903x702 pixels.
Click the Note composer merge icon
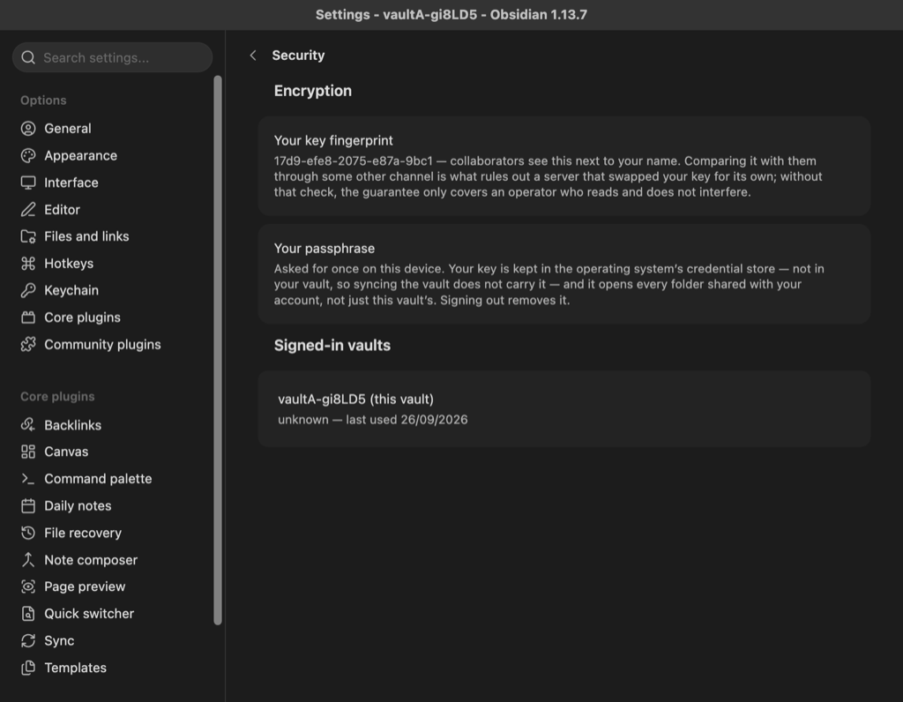[28, 560]
